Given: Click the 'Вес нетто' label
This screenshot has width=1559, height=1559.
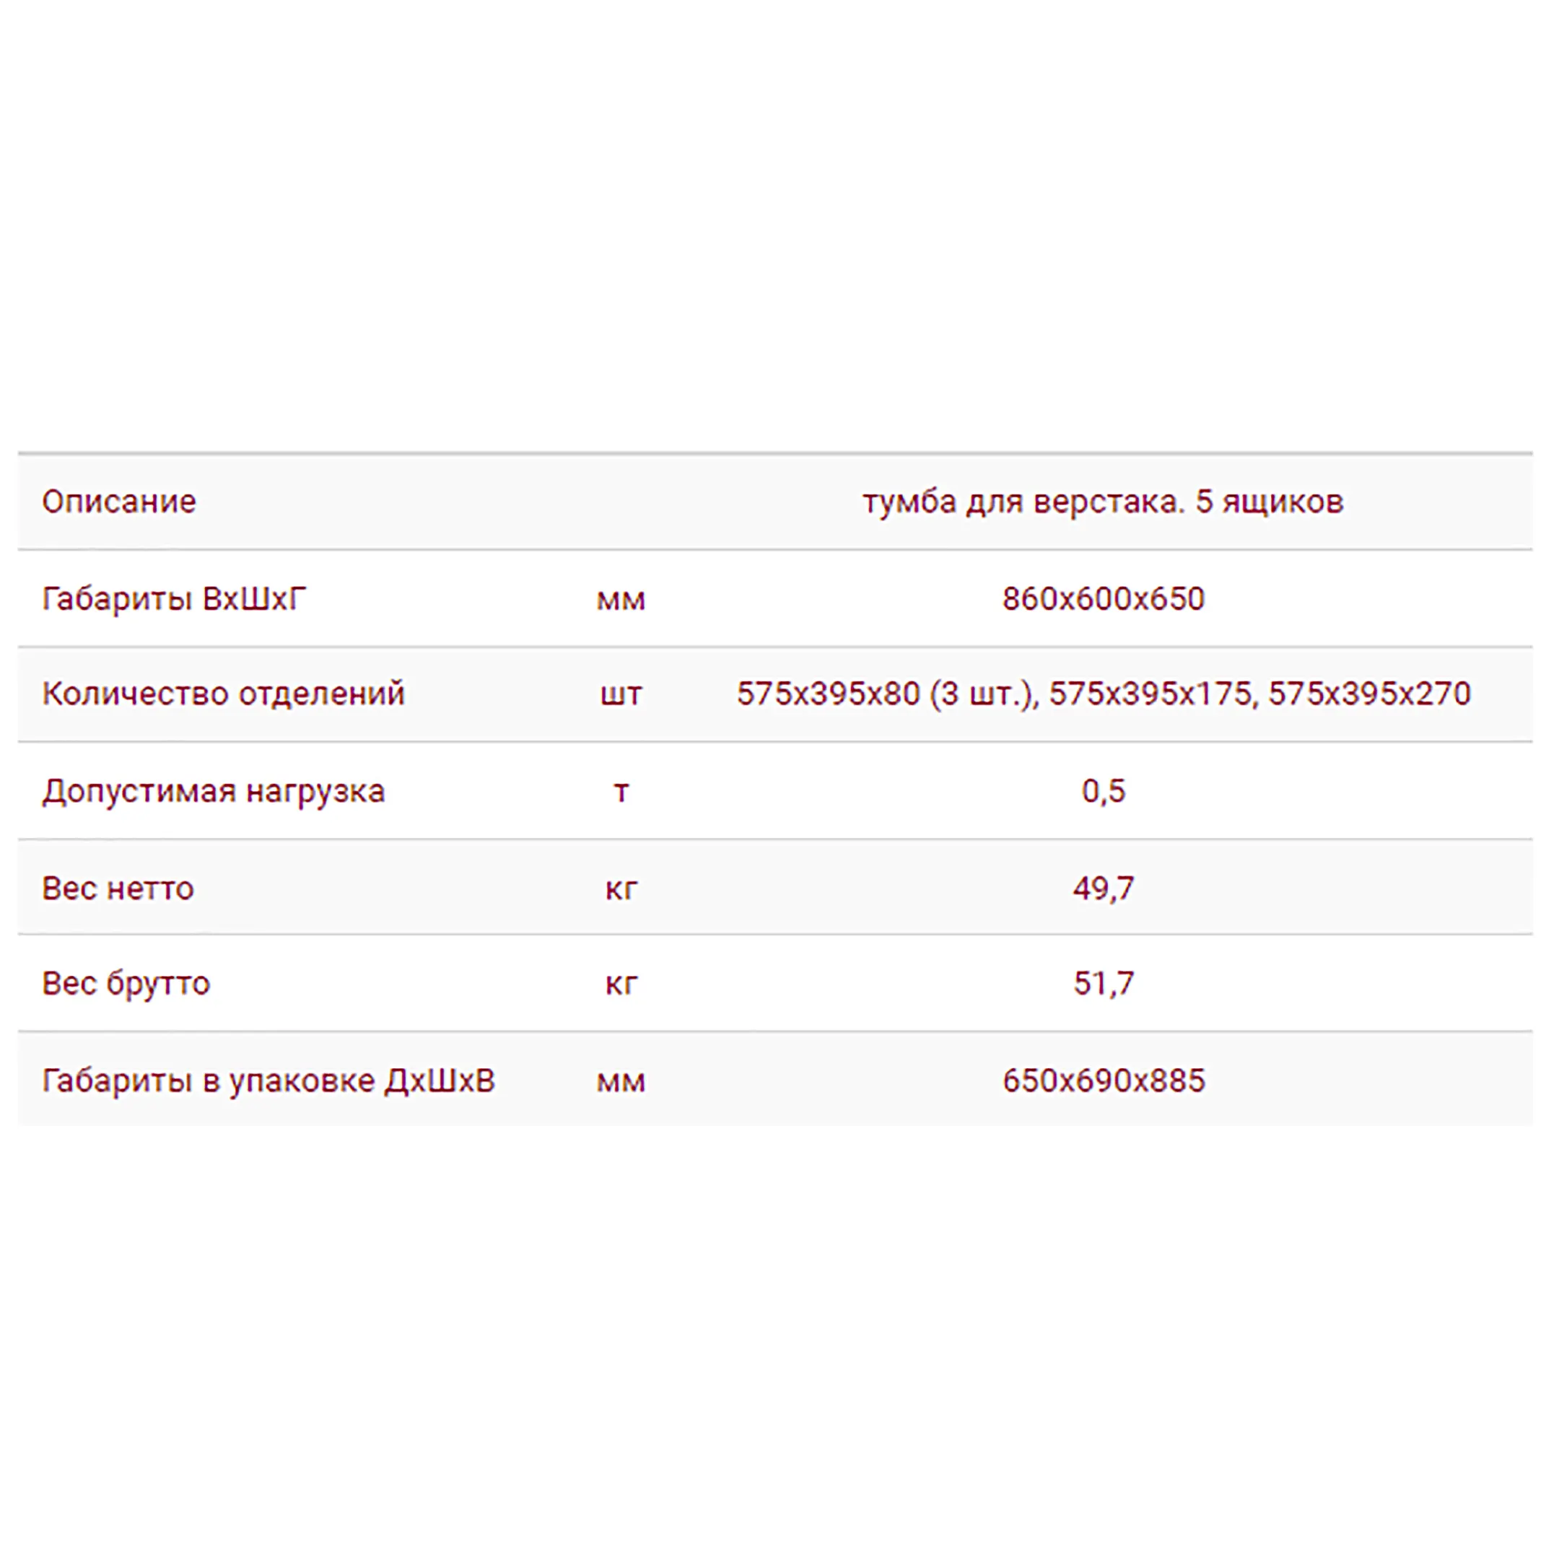Looking at the screenshot, I should click(118, 888).
